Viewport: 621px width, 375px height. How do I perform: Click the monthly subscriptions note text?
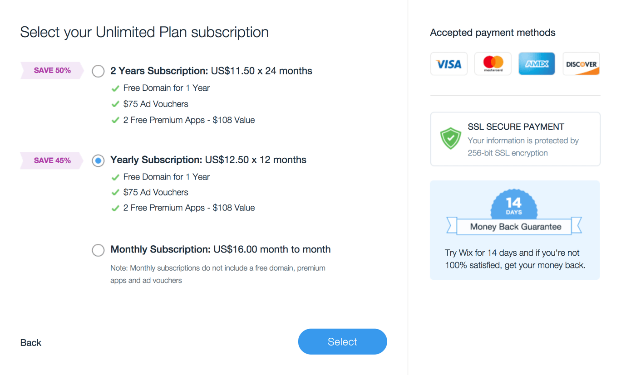coord(218,274)
